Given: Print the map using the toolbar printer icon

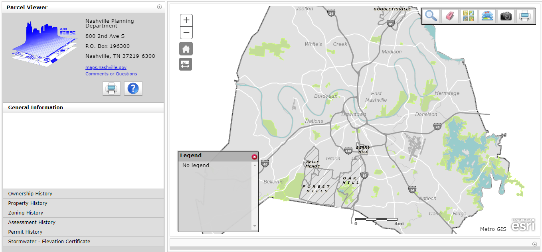Looking at the screenshot, I should (524, 16).
